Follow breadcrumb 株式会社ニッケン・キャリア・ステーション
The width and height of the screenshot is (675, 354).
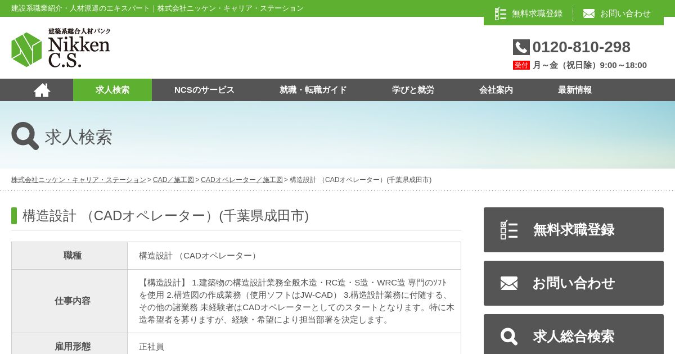79,180
